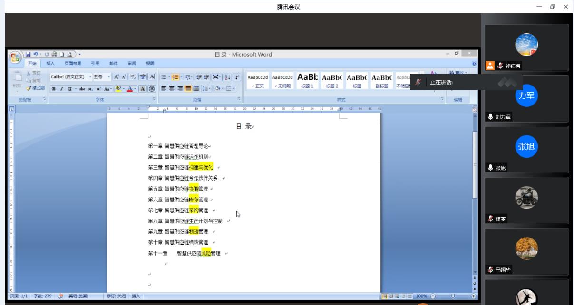
Task: Click the text highlight color button
Action: pyautogui.click(x=118, y=89)
